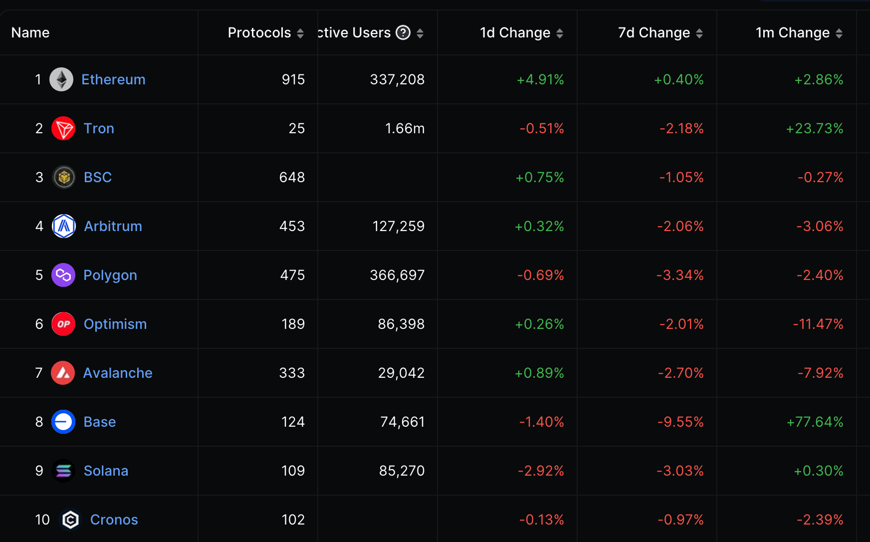This screenshot has width=870, height=542.
Task: Select Arbitrum's 127,259 active users value
Action: 399,226
